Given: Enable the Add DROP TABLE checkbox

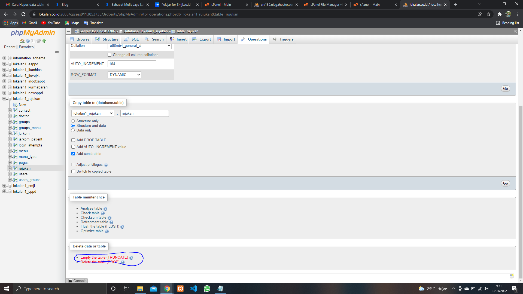Looking at the screenshot, I should tap(73, 140).
